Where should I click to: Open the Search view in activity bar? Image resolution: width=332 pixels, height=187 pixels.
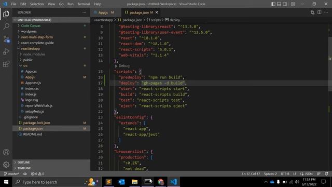click(6, 26)
